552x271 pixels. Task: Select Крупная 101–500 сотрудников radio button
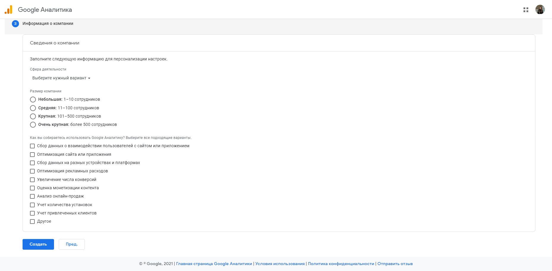pyautogui.click(x=33, y=116)
